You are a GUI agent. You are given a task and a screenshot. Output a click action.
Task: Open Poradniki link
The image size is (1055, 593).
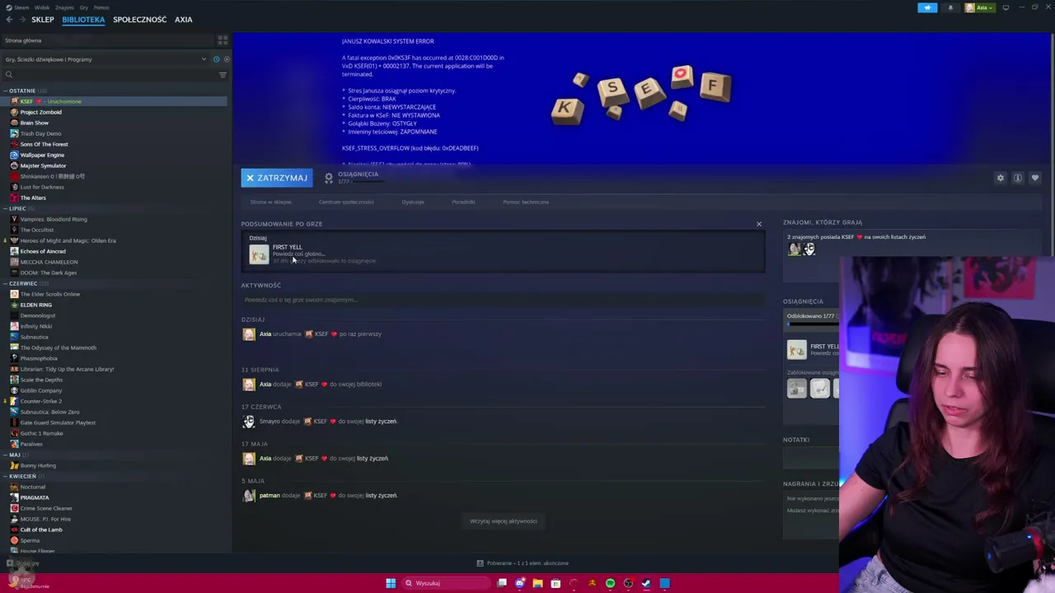[x=463, y=202]
